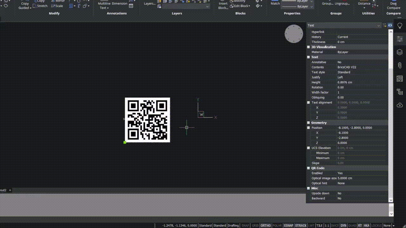Image resolution: width=406 pixels, height=228 pixels.
Task: Click the Distance measuring tool
Action: pos(364,3)
